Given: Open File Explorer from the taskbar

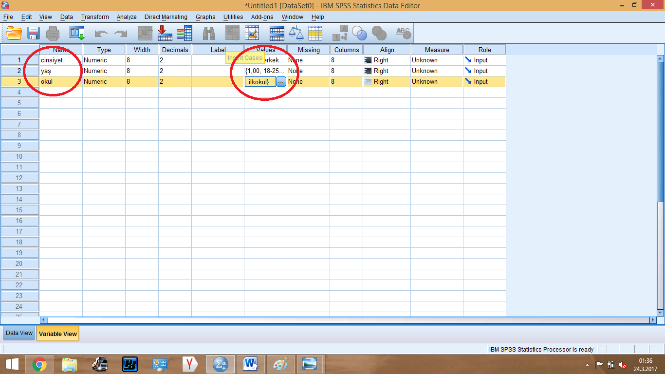Looking at the screenshot, I should tap(70, 364).
